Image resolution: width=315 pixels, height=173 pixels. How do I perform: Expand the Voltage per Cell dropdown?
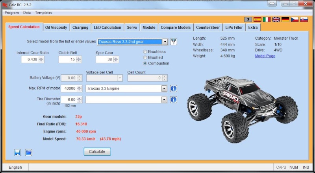tap(120, 78)
